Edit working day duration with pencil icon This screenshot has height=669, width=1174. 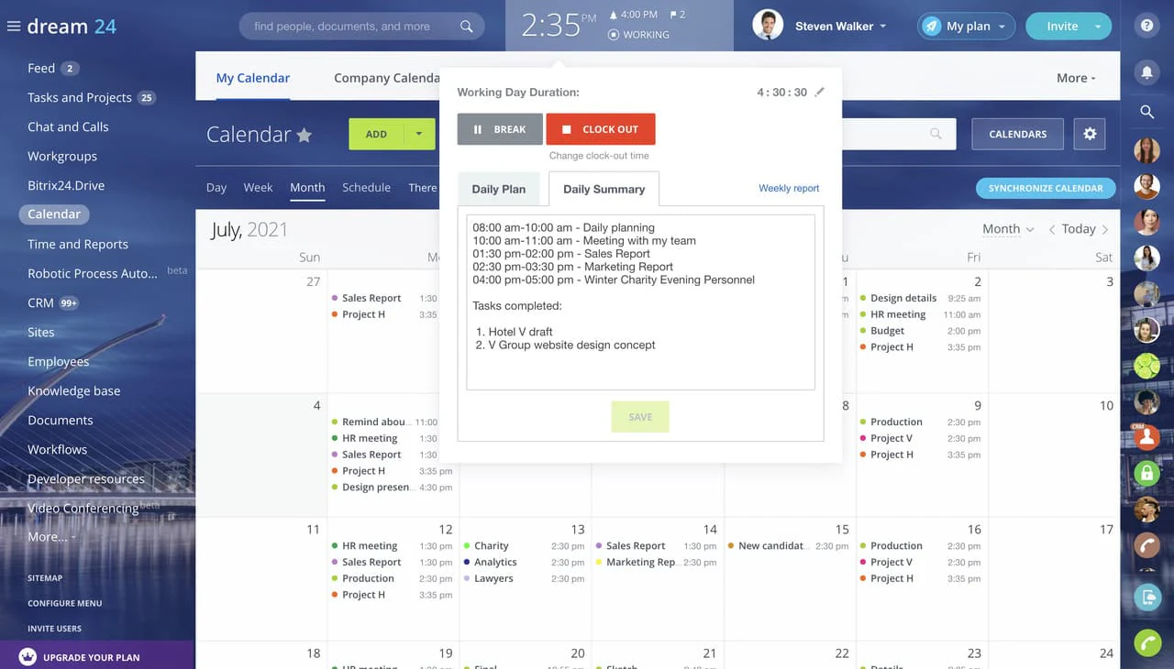820,92
